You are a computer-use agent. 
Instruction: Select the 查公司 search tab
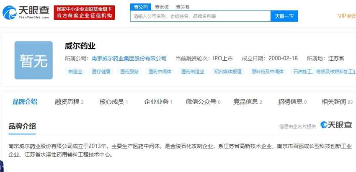[141, 7]
